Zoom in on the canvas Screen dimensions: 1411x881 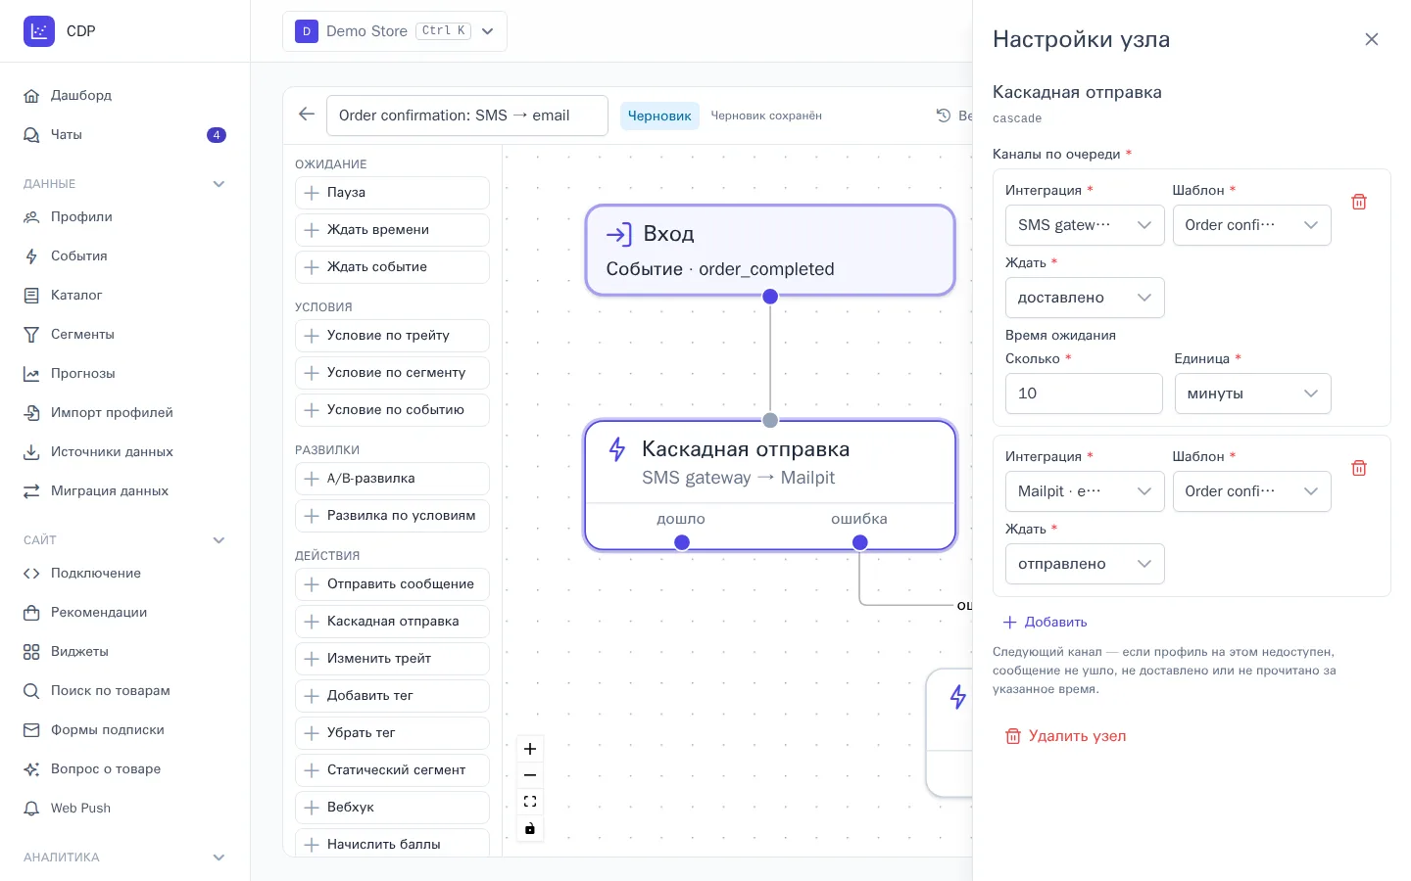530,749
